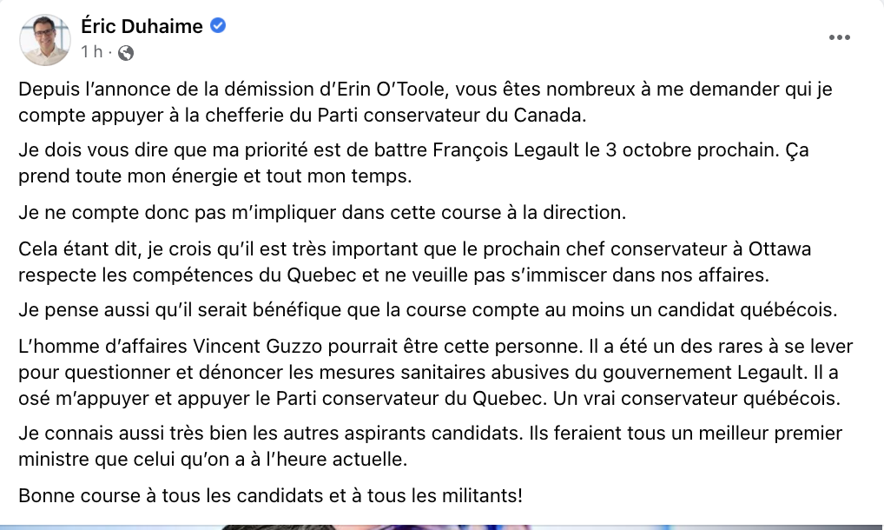Viewport: 884px width, 530px height.
Task: Open Éric Duhaime's profile picture
Action: coord(45,40)
